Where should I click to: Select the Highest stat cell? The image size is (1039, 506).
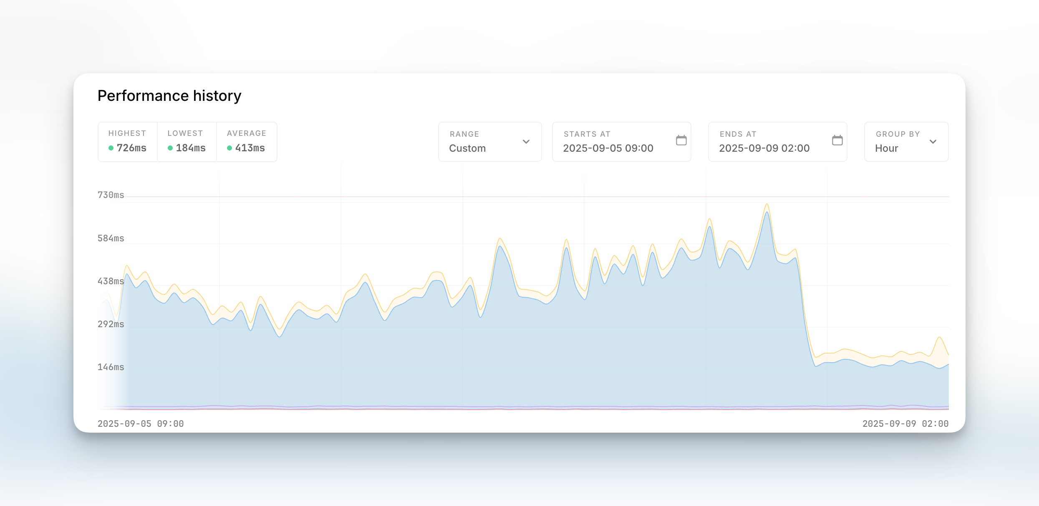[128, 142]
